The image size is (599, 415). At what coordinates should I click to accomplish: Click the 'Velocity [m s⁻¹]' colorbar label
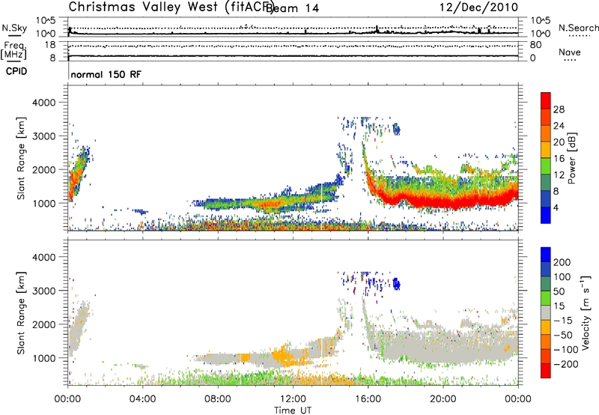[586, 312]
